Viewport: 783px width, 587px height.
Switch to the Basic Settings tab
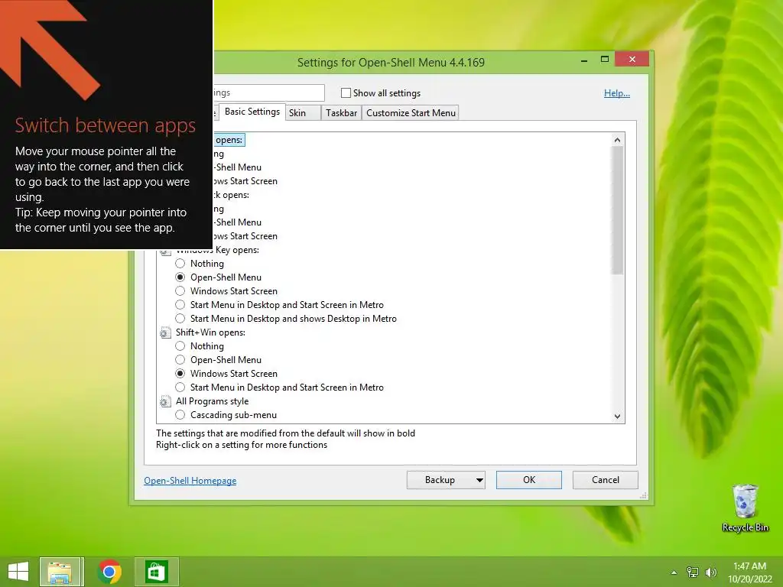pos(252,112)
